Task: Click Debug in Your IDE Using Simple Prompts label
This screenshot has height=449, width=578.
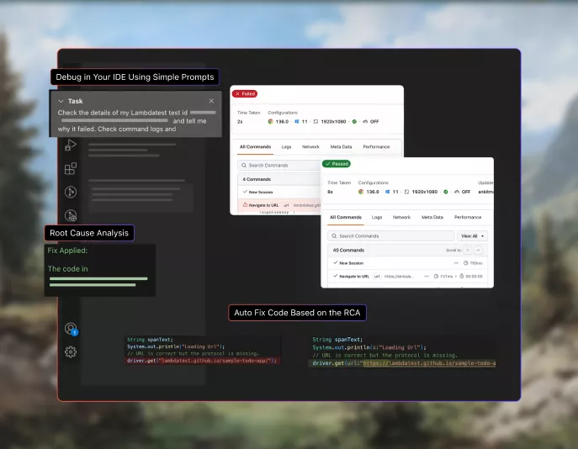Action: point(135,77)
